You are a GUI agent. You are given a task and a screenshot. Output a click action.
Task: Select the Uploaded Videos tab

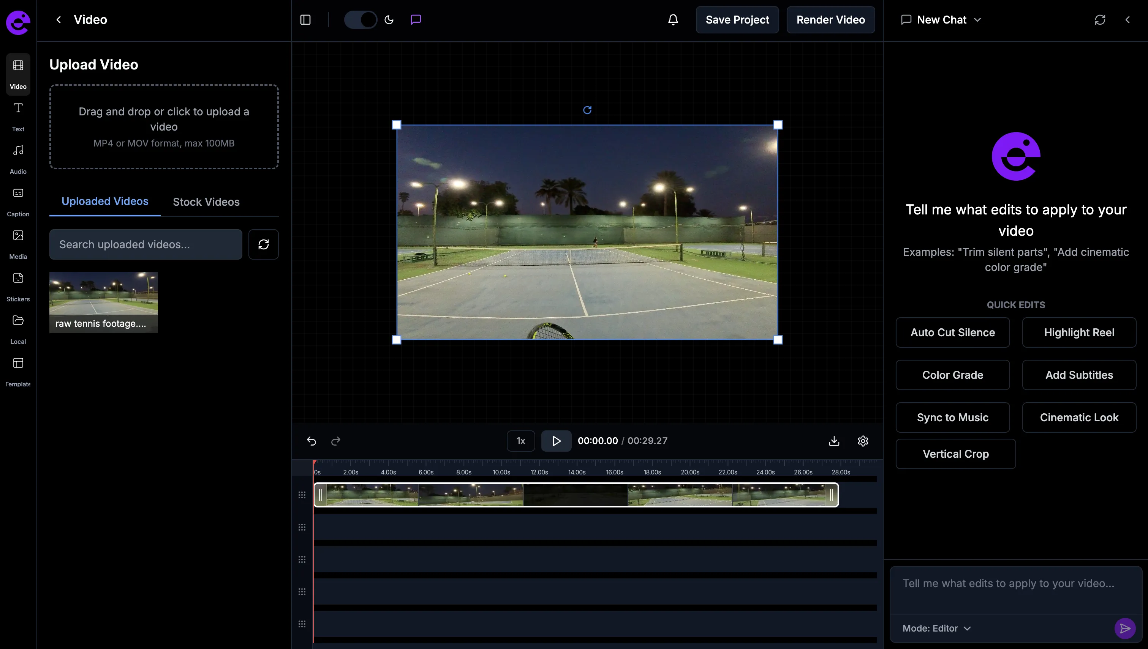point(105,202)
